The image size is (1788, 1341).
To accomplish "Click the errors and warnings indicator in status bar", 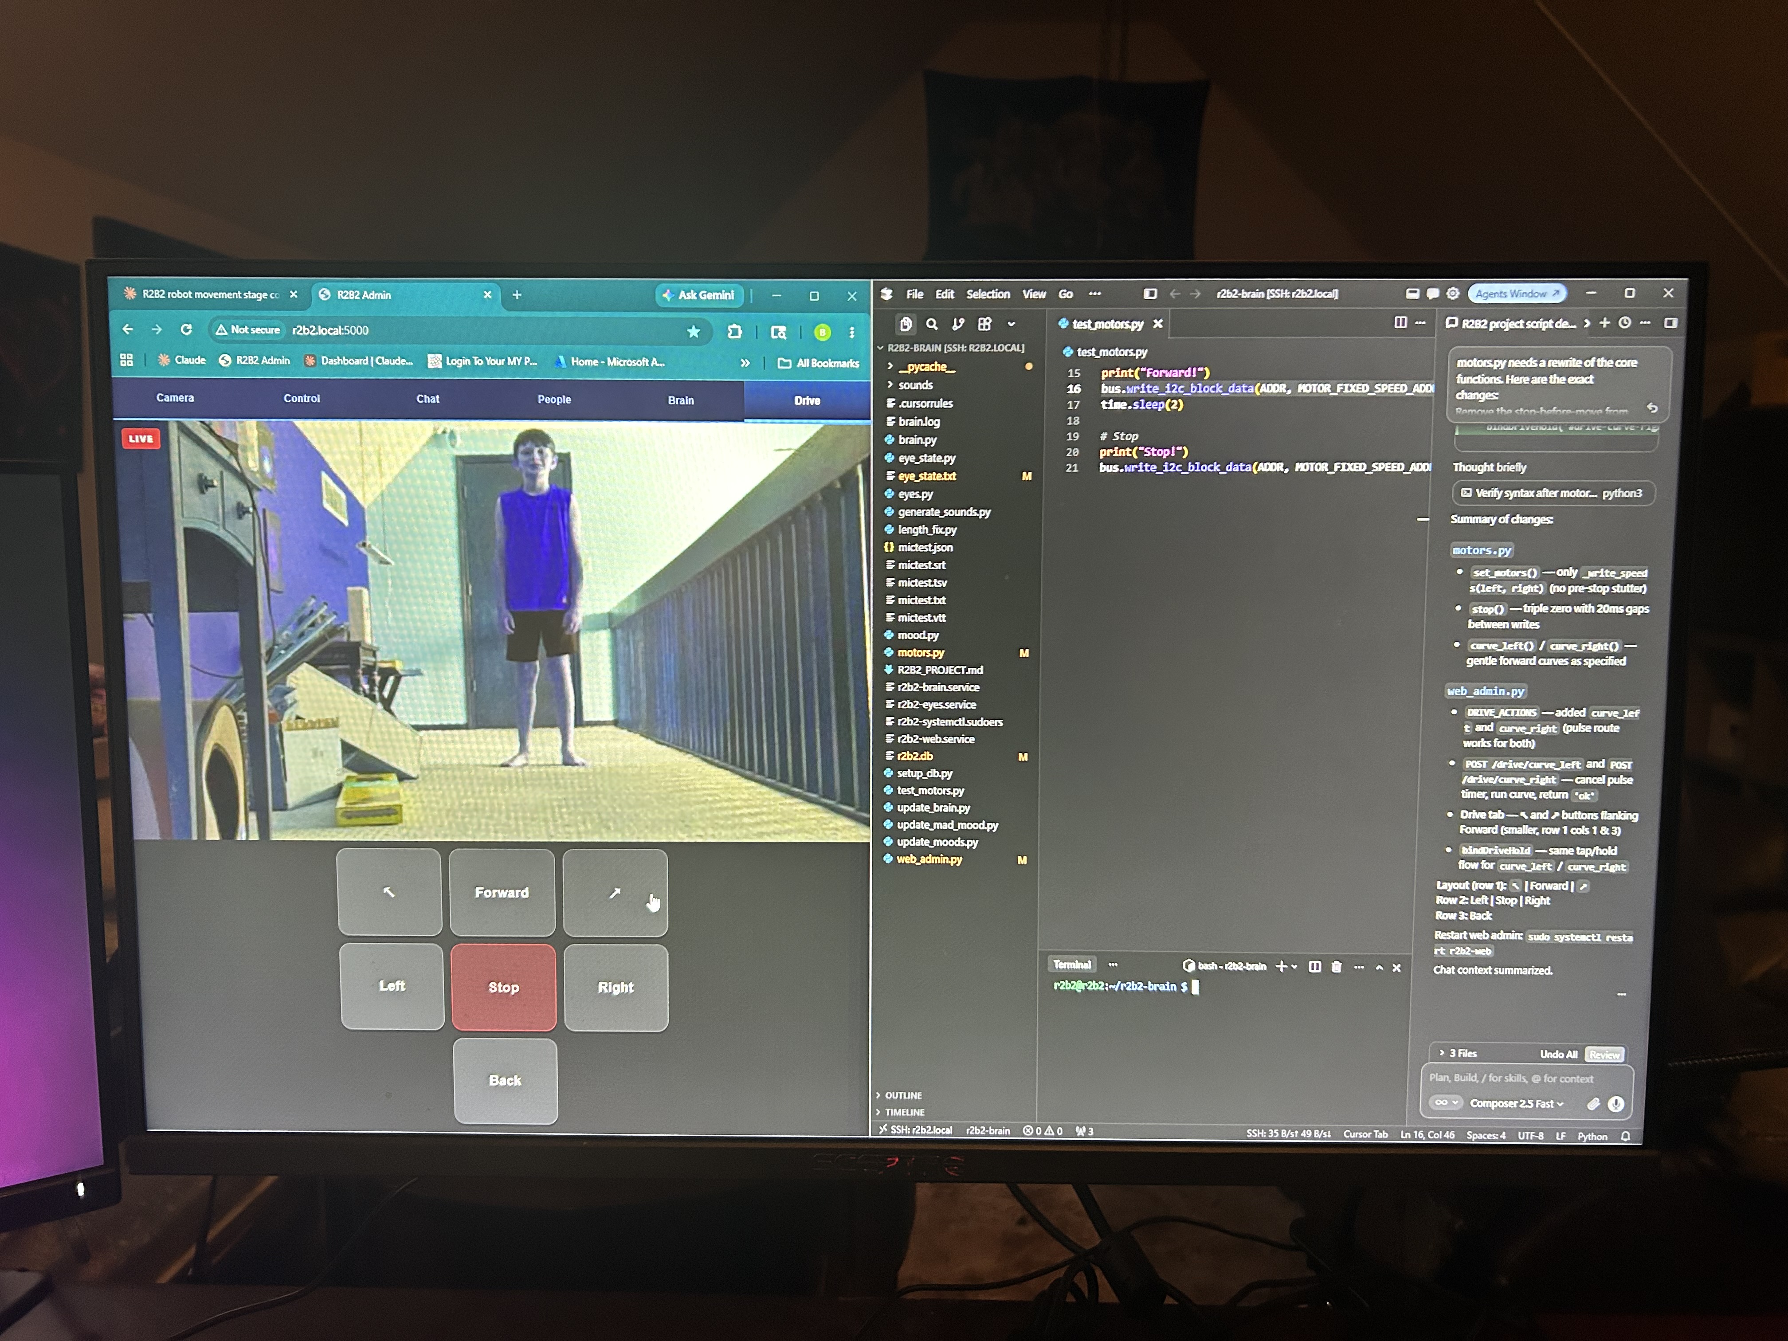I will point(1043,1131).
